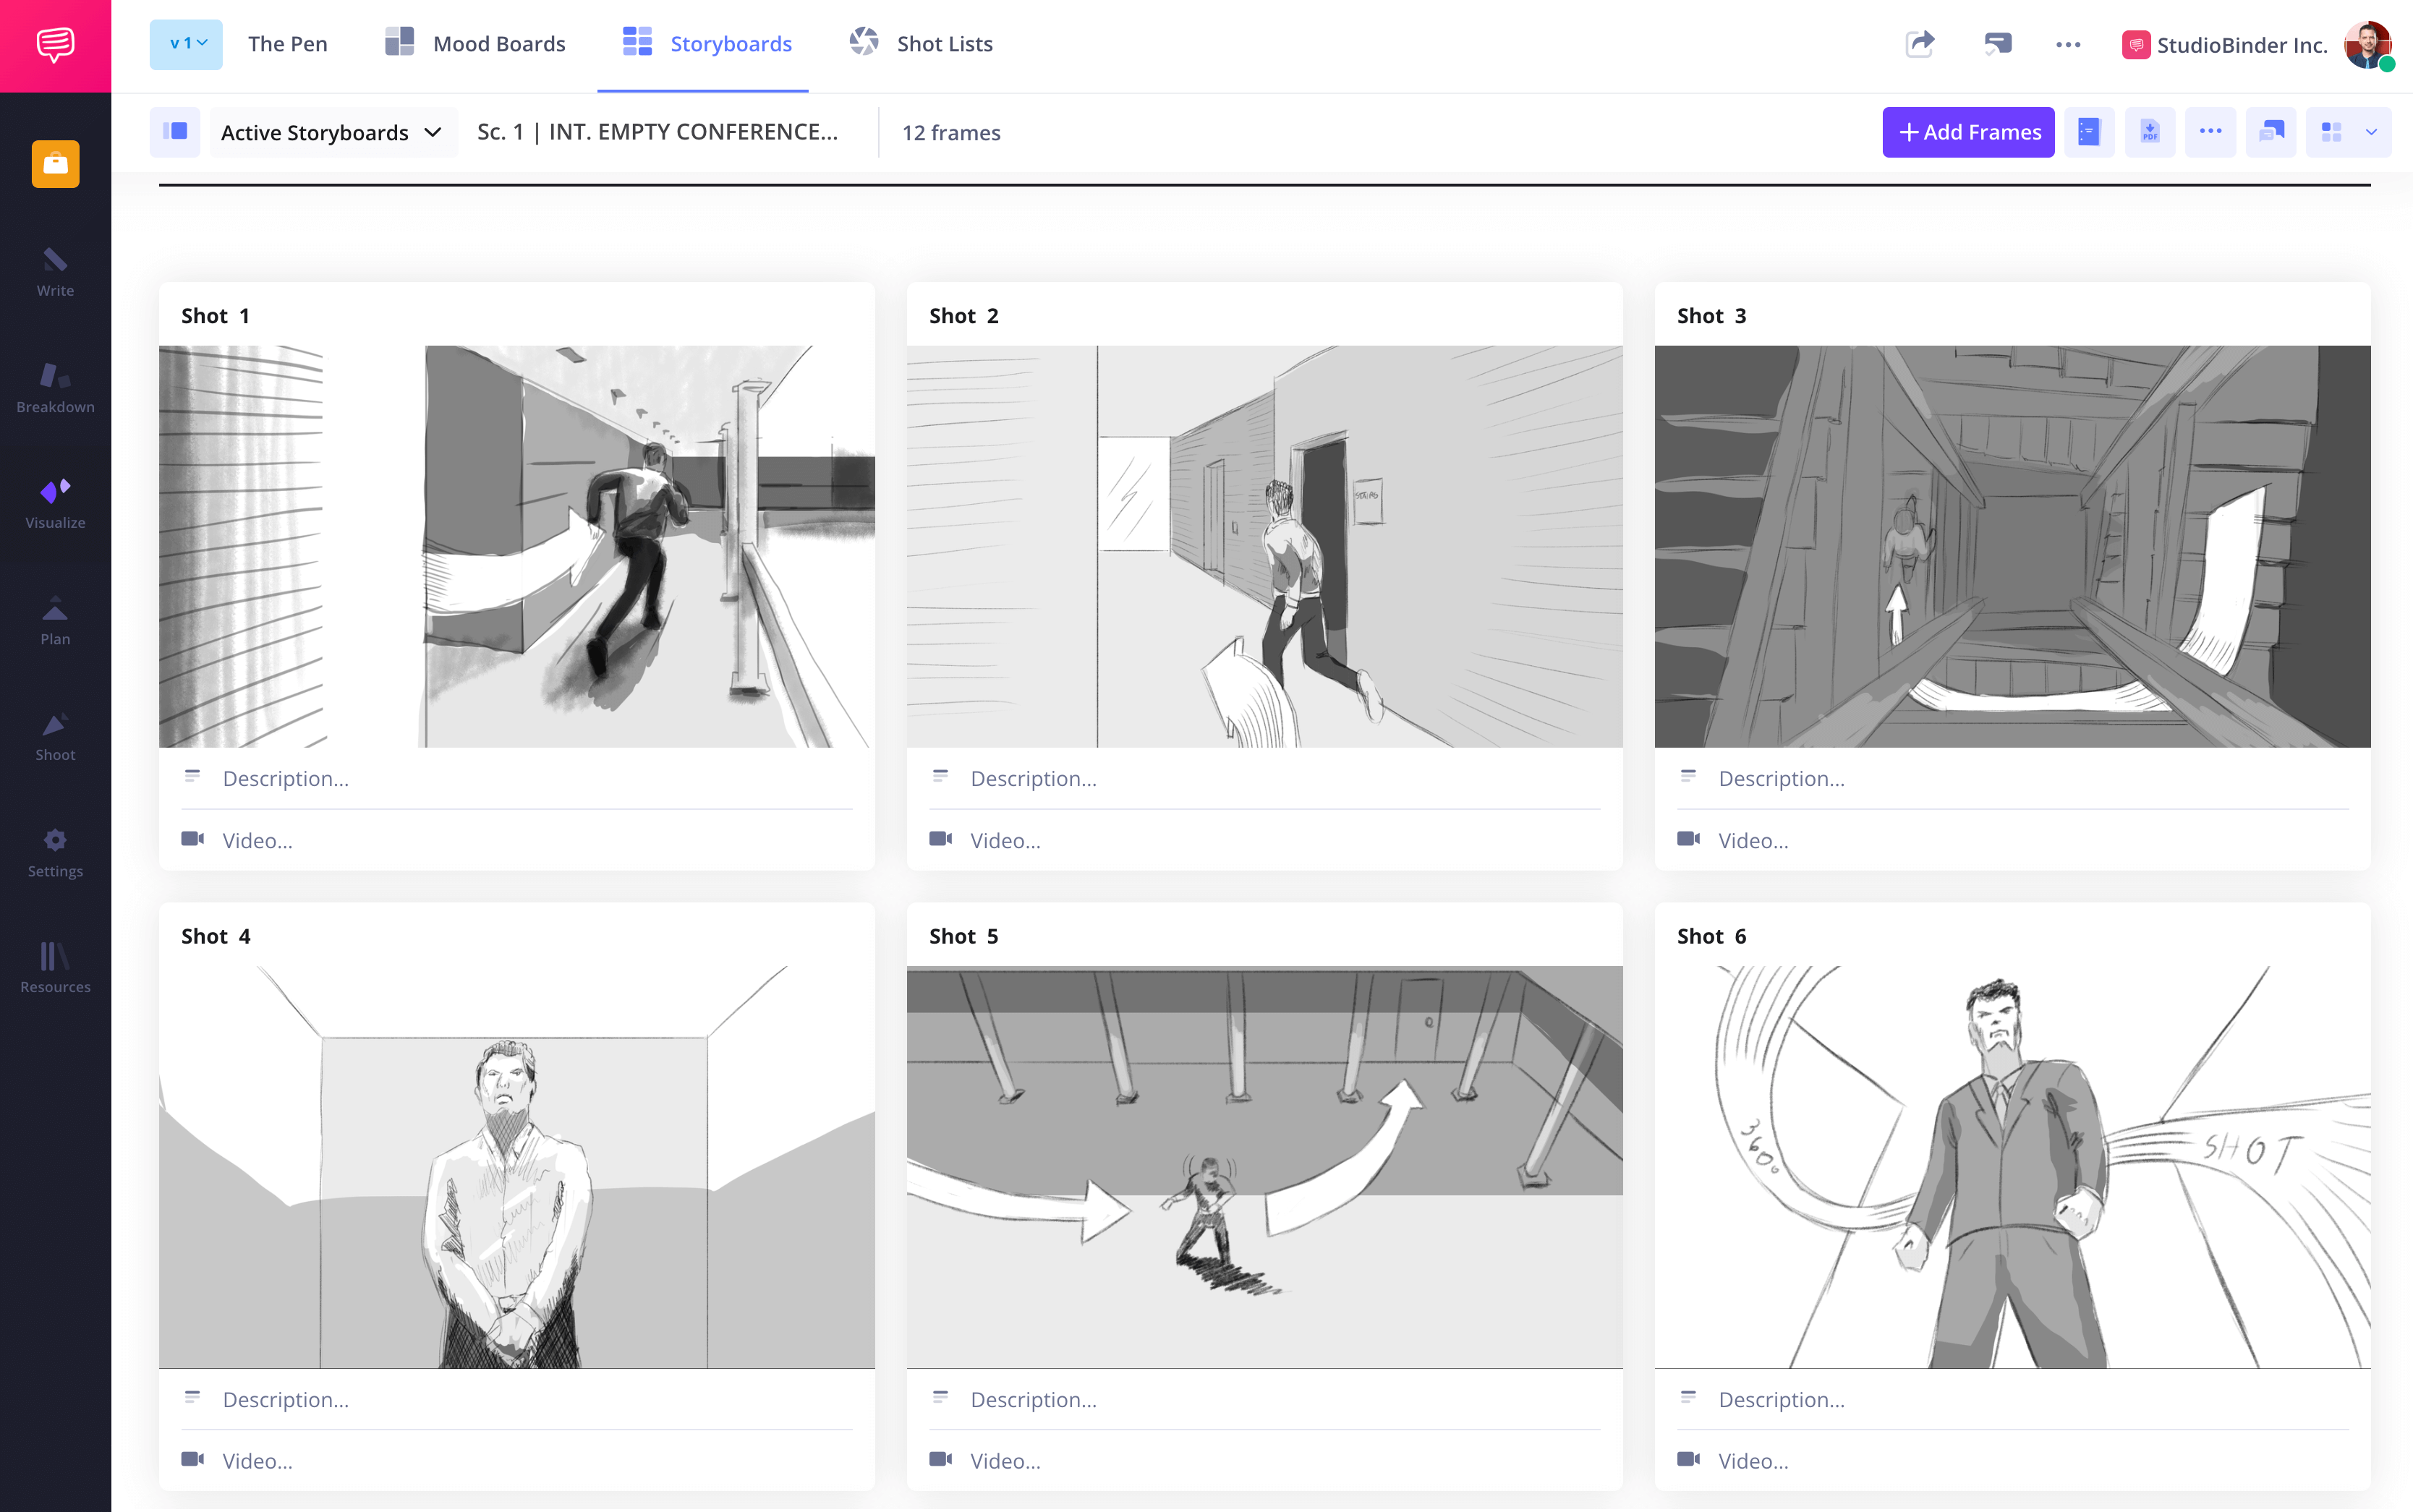Viewport: 2413px width, 1512px height.
Task: Click the share icon top right
Action: click(1920, 42)
